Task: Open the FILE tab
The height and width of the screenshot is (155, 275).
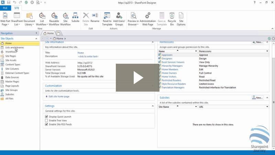Action: pyautogui.click(x=5, y=8)
